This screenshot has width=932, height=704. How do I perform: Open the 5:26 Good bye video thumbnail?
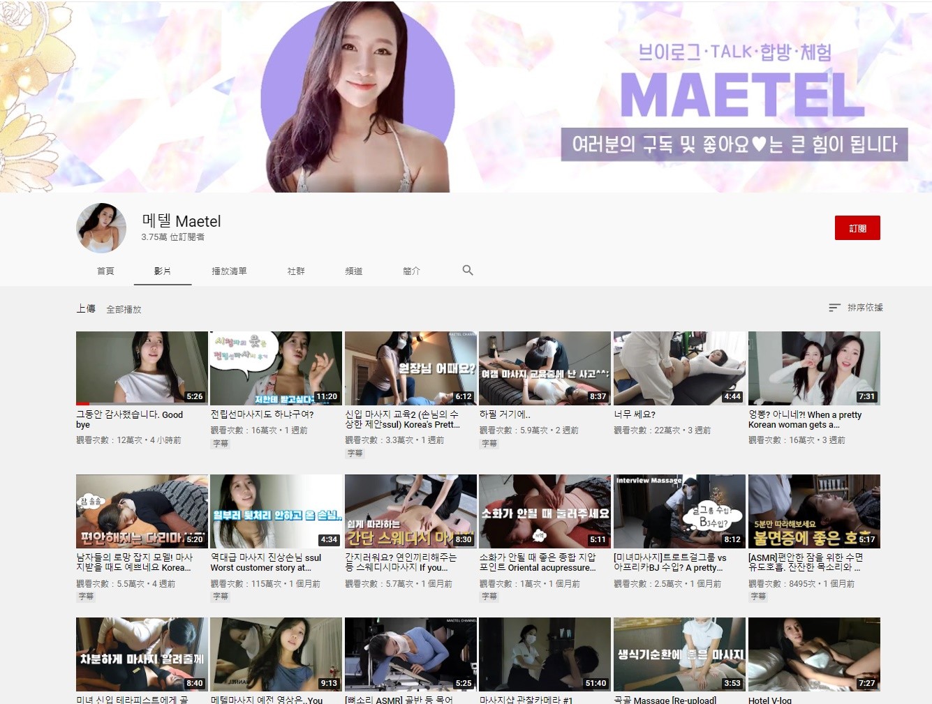click(142, 368)
